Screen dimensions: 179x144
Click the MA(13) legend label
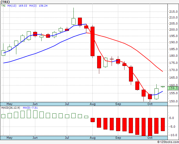point(12,6)
